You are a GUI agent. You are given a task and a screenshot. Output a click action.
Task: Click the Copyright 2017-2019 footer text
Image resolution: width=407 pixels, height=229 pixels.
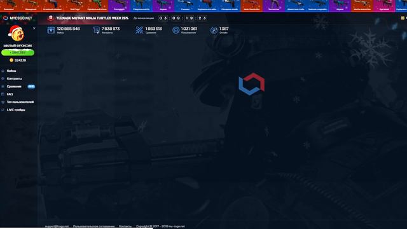pyautogui.click(x=160, y=226)
